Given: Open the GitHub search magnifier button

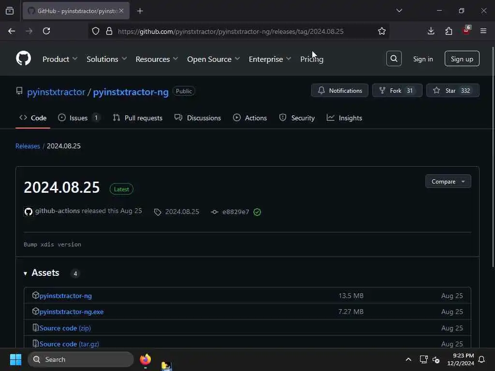Looking at the screenshot, I should (393, 58).
